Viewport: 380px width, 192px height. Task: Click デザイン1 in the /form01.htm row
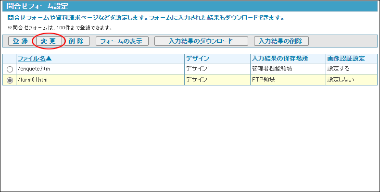click(198, 80)
